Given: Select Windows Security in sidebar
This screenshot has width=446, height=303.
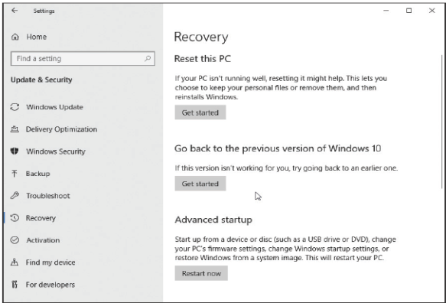Looking at the screenshot, I should (x=56, y=151).
